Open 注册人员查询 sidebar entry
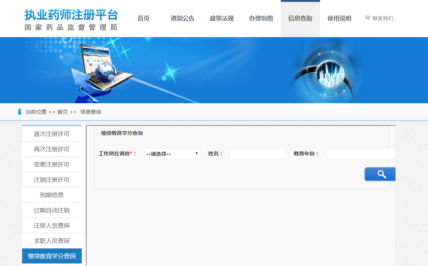428x266 pixels. point(52,226)
